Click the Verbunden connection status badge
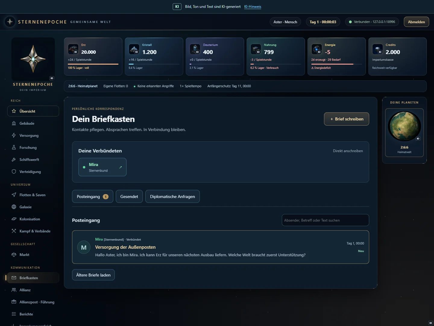The image size is (434, 326). click(372, 22)
